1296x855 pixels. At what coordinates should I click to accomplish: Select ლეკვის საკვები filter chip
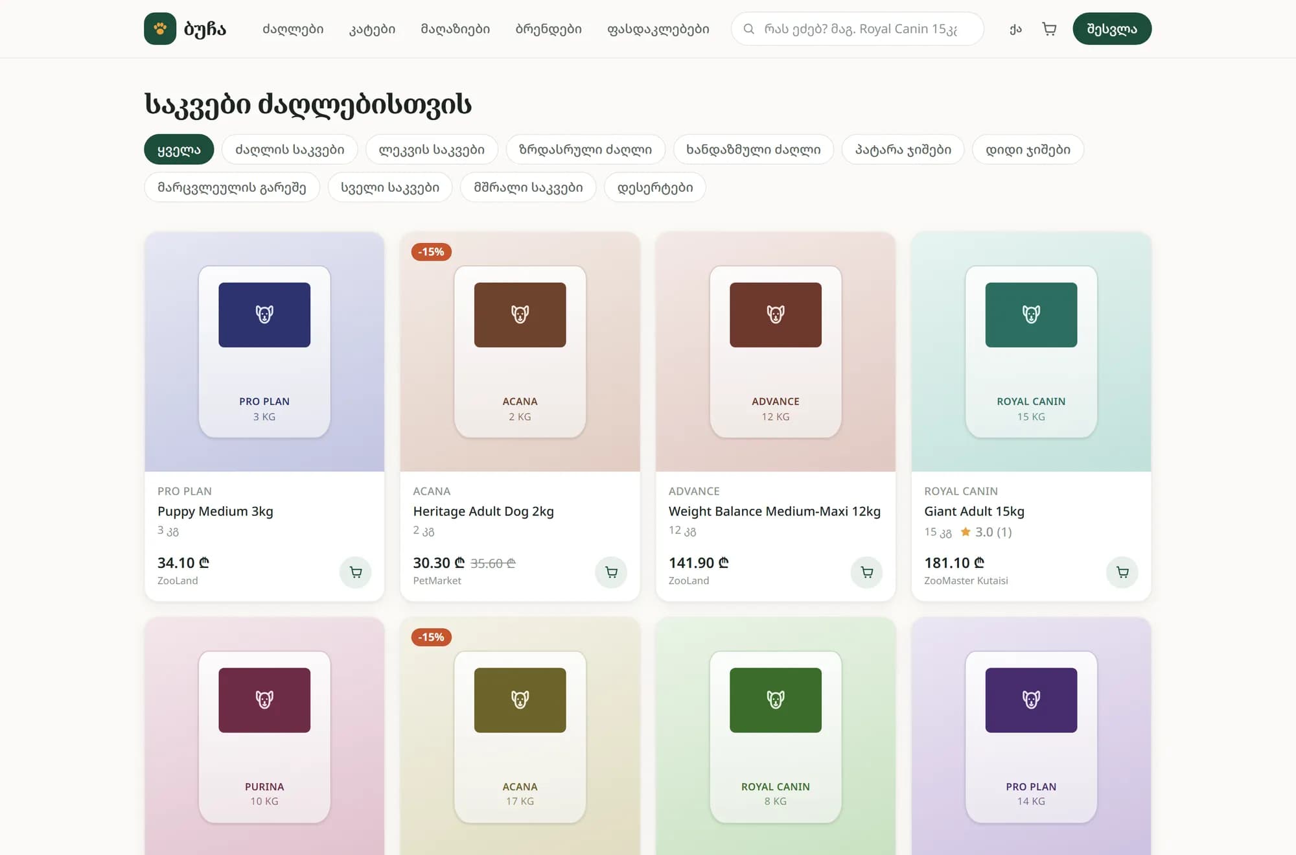coord(432,150)
